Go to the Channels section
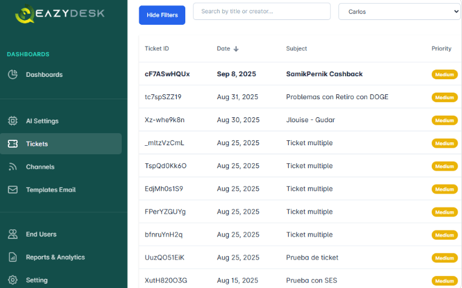This screenshot has height=288, width=462. pyautogui.click(x=40, y=166)
